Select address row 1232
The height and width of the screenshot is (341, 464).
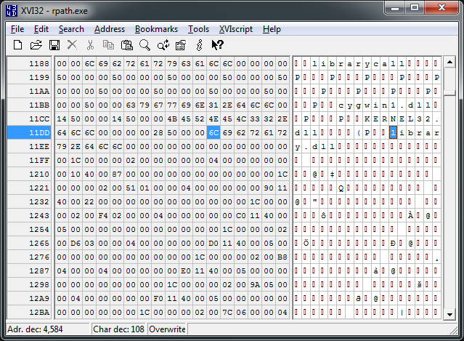coord(29,201)
